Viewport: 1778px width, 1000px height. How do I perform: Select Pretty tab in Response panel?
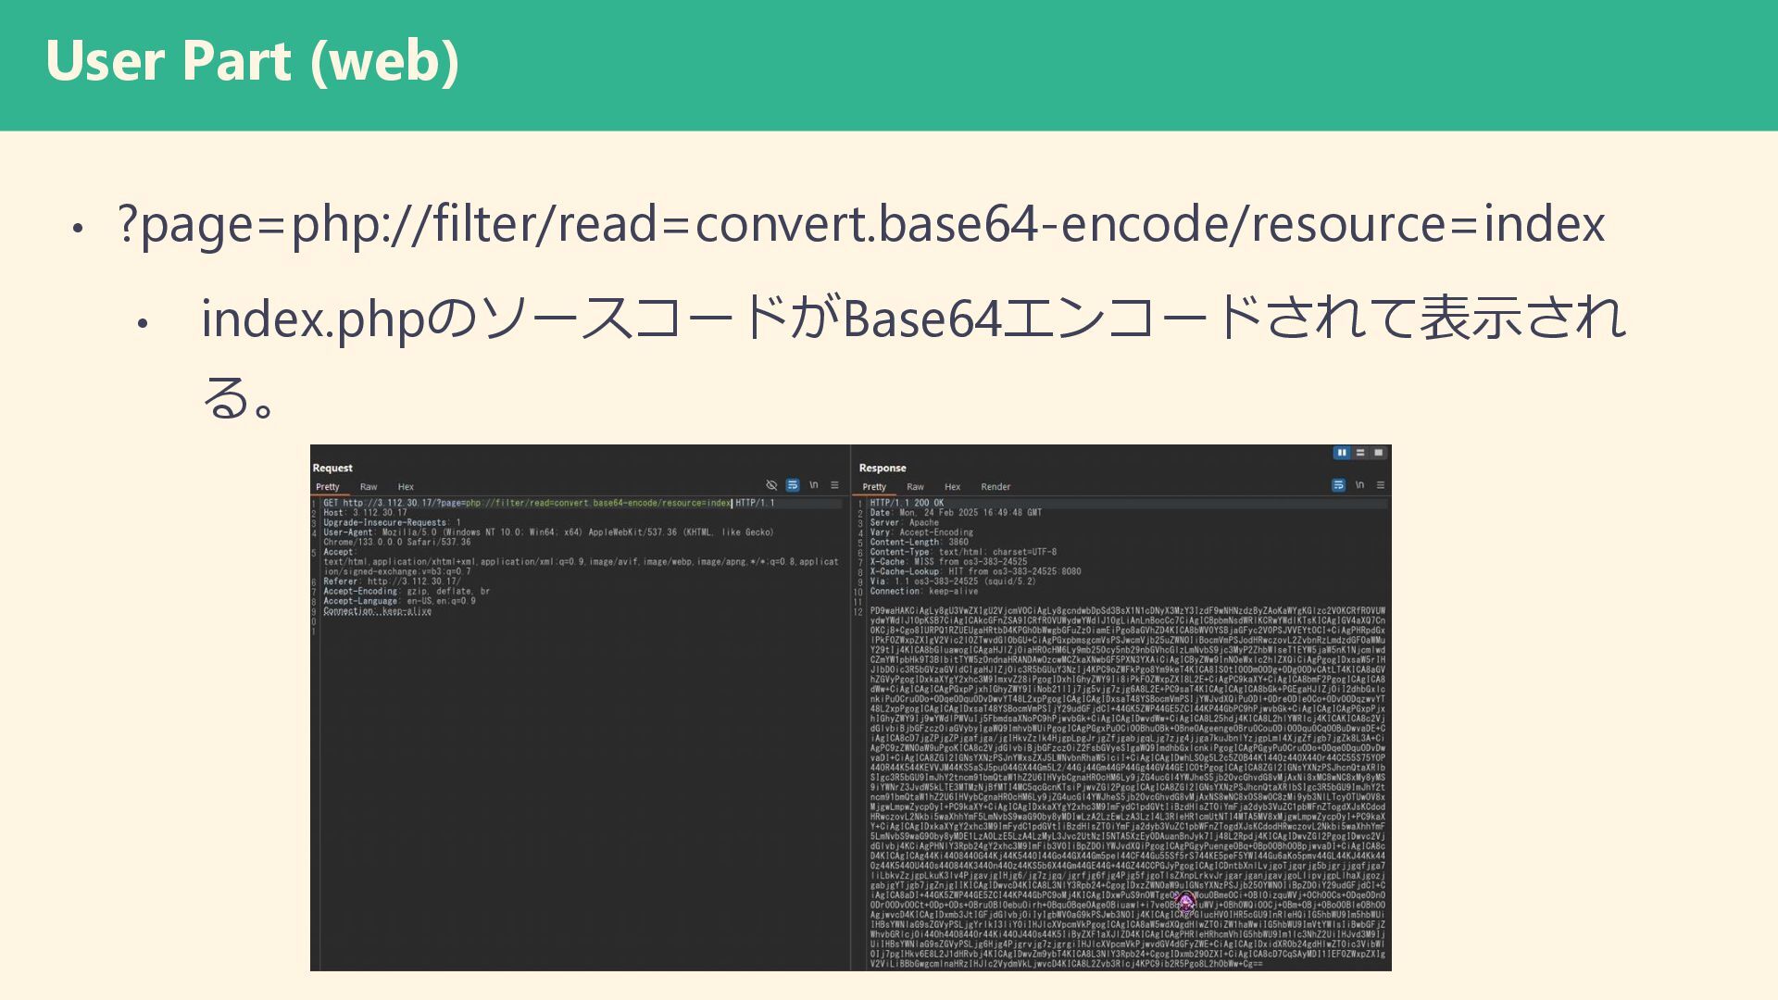874,487
